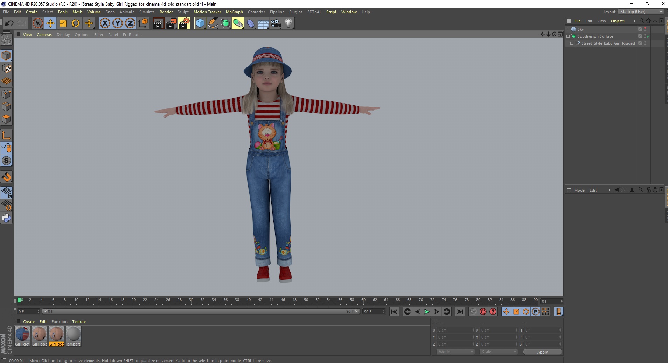This screenshot has height=363, width=668.
Task: Select the Sky object
Action: pyautogui.click(x=580, y=29)
